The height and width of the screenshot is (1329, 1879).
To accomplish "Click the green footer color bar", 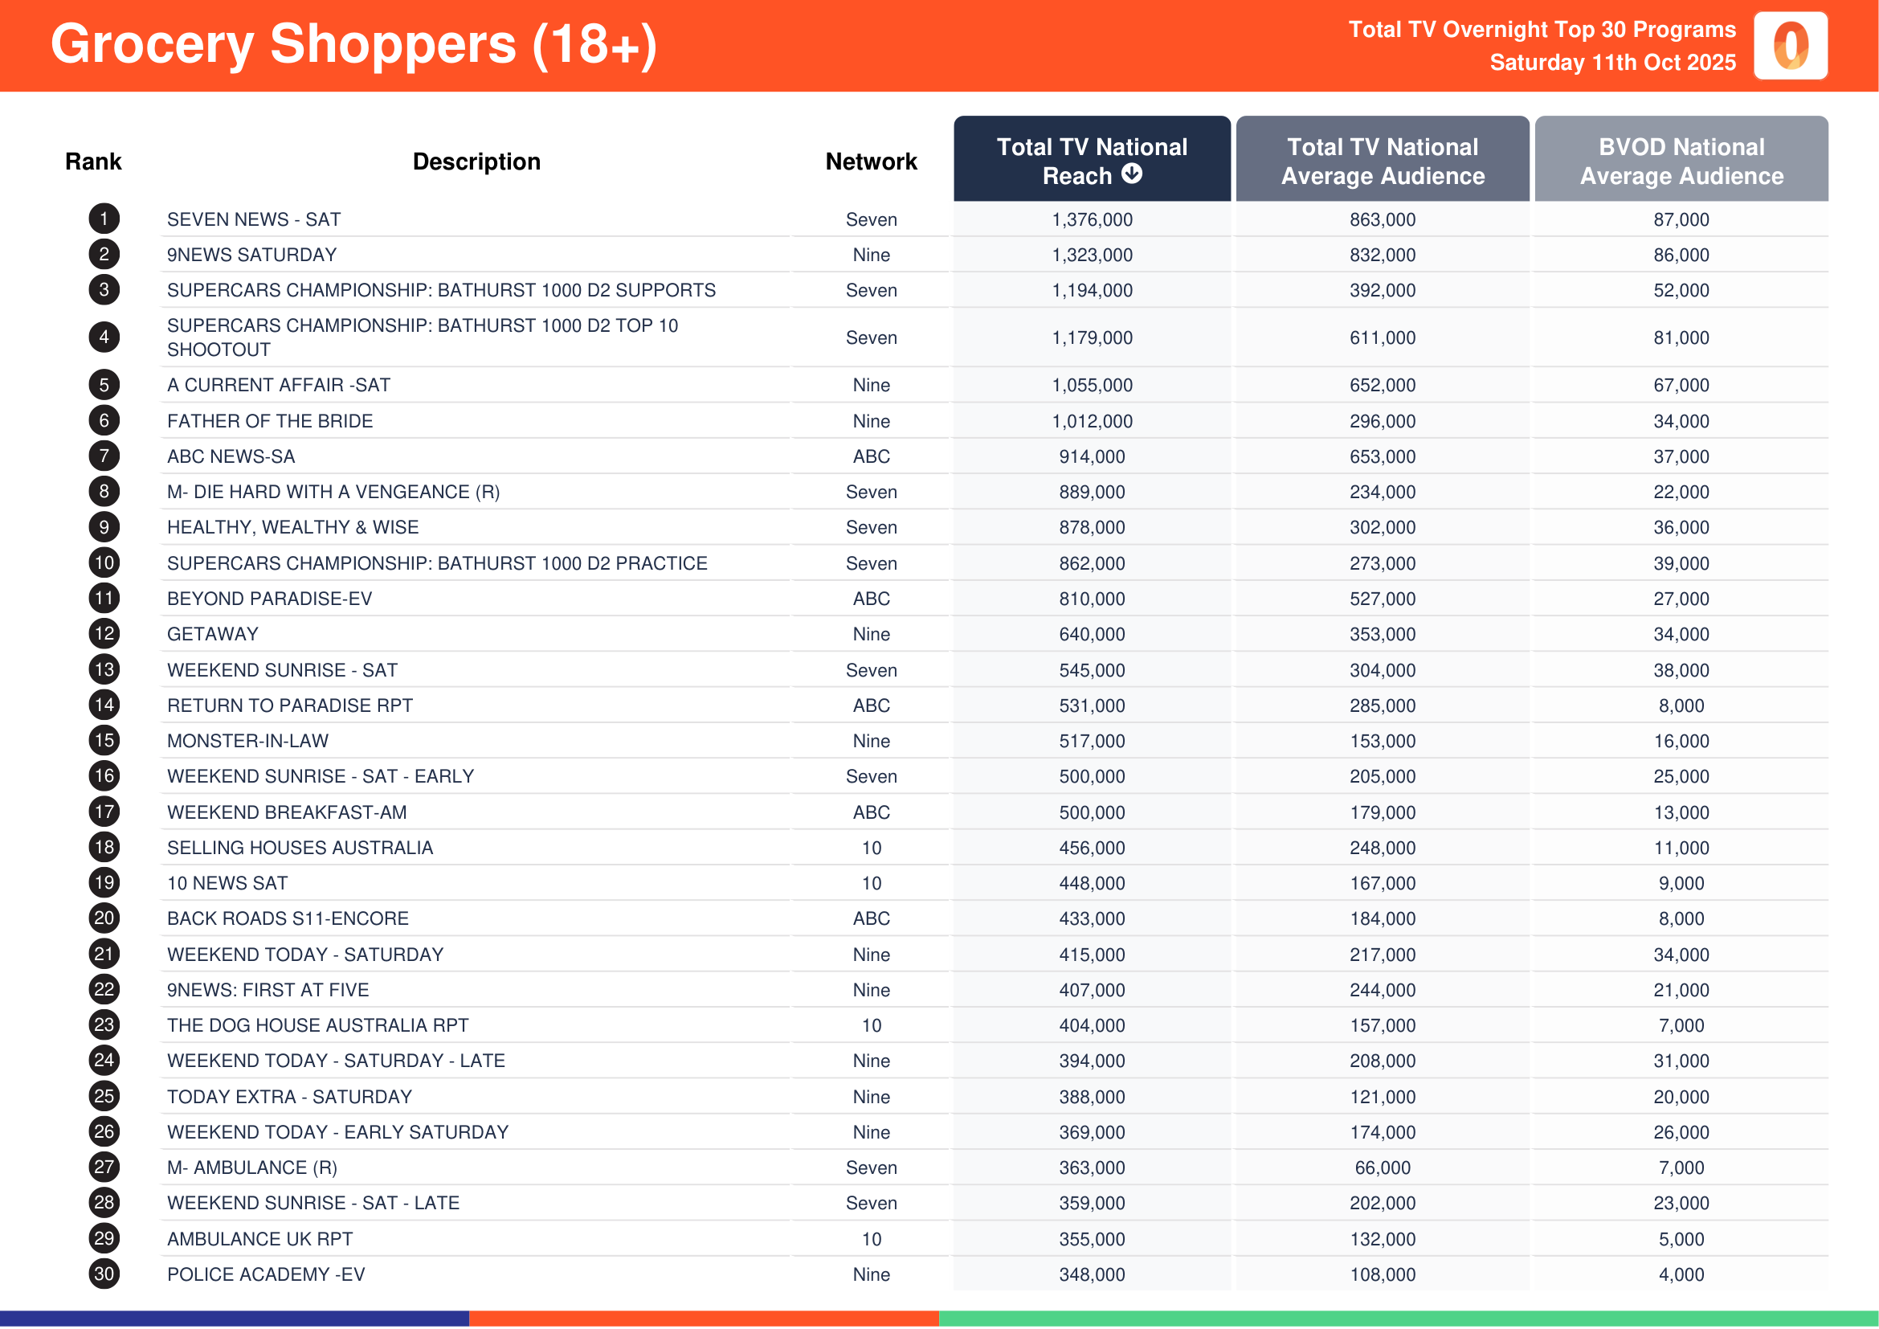I will tap(1407, 1319).
